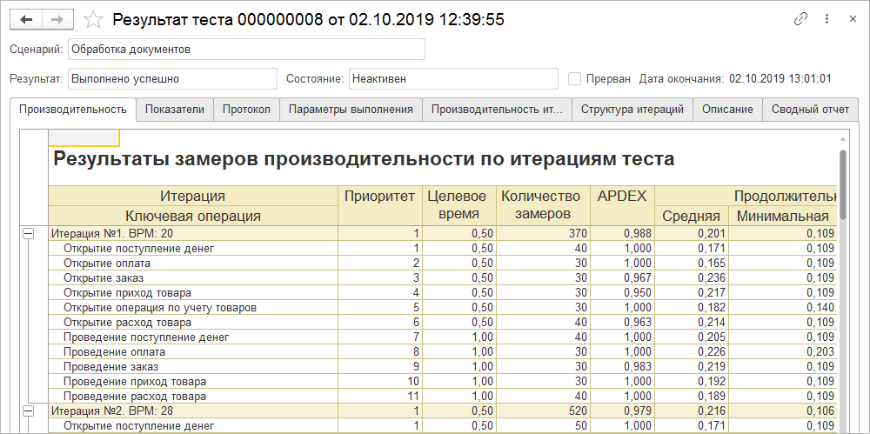Screen dimensions: 870x434
Task: Open the Протокол tab
Action: (x=246, y=110)
